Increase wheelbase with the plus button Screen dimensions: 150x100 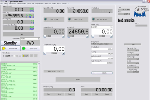point(32,56)
